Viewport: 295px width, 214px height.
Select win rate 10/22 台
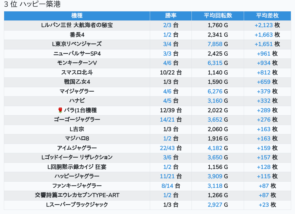coord(171,72)
